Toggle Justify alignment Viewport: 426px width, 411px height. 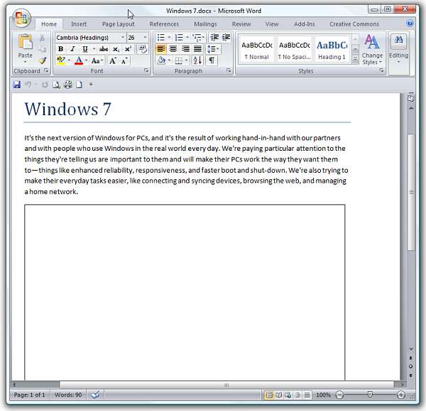point(197,49)
